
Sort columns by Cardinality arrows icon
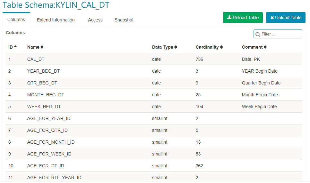pos(221,47)
